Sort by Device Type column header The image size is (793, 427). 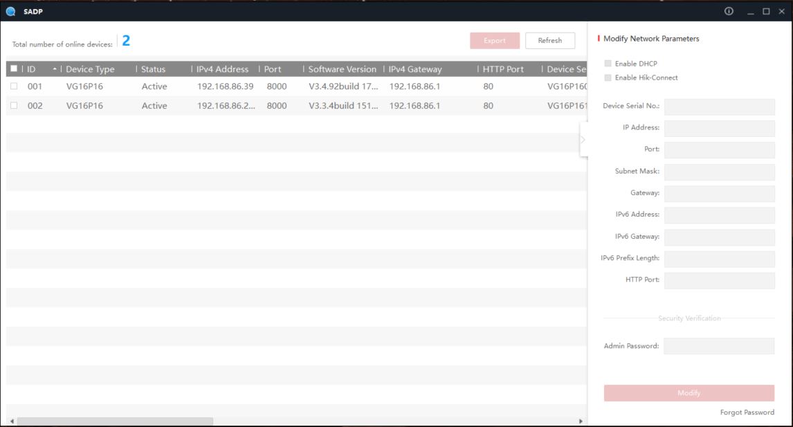(90, 69)
